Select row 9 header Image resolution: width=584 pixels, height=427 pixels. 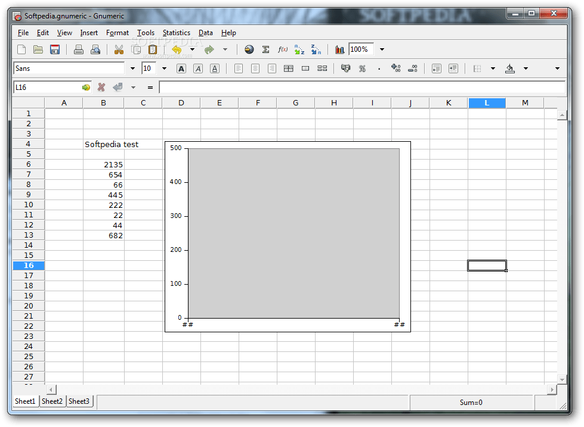click(29, 195)
